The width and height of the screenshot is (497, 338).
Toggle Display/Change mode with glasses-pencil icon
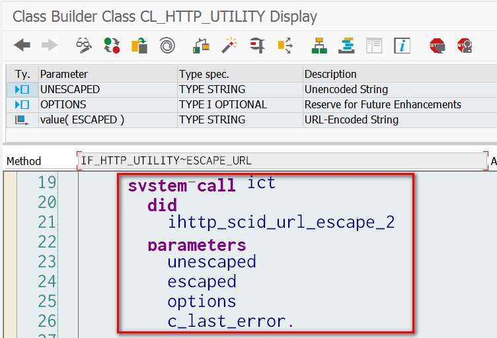point(84,46)
